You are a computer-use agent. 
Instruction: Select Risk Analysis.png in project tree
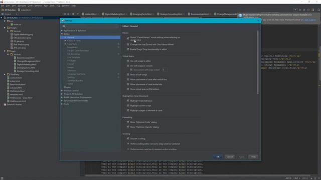click(21, 44)
